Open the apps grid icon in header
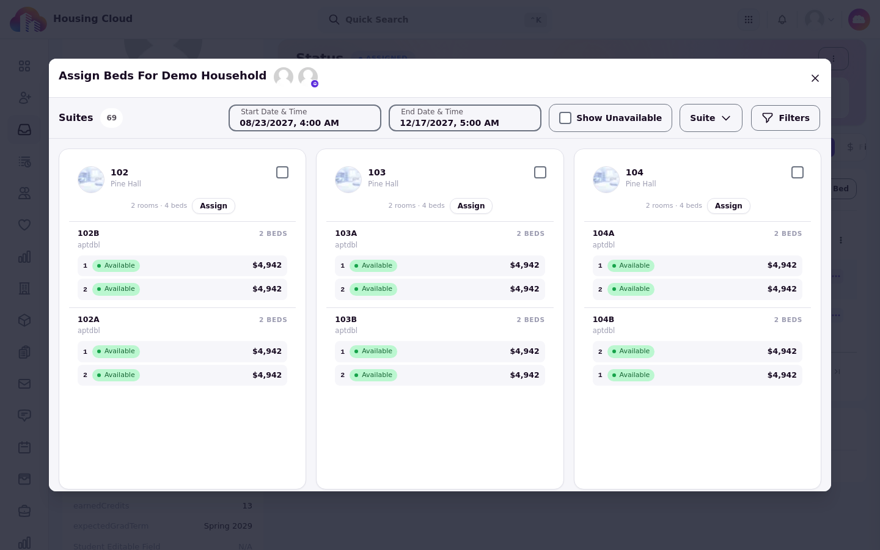This screenshot has width=880, height=550. pos(749,20)
